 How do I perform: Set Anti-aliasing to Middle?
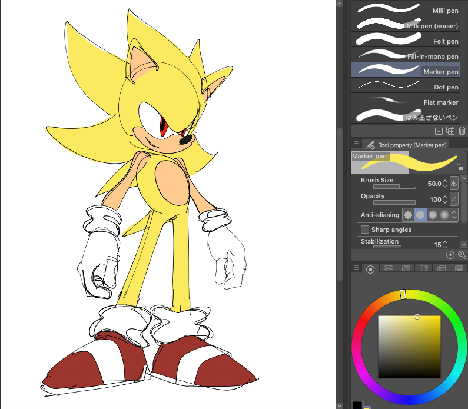[433, 215]
